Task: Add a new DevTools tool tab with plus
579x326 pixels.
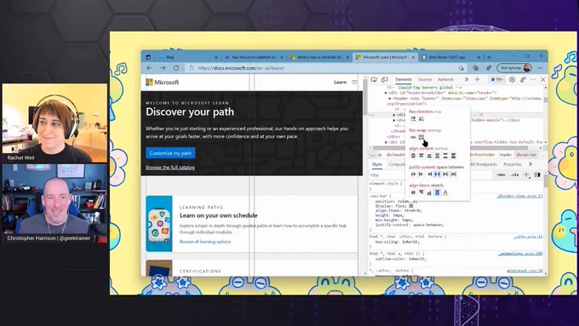Action: coord(478,79)
